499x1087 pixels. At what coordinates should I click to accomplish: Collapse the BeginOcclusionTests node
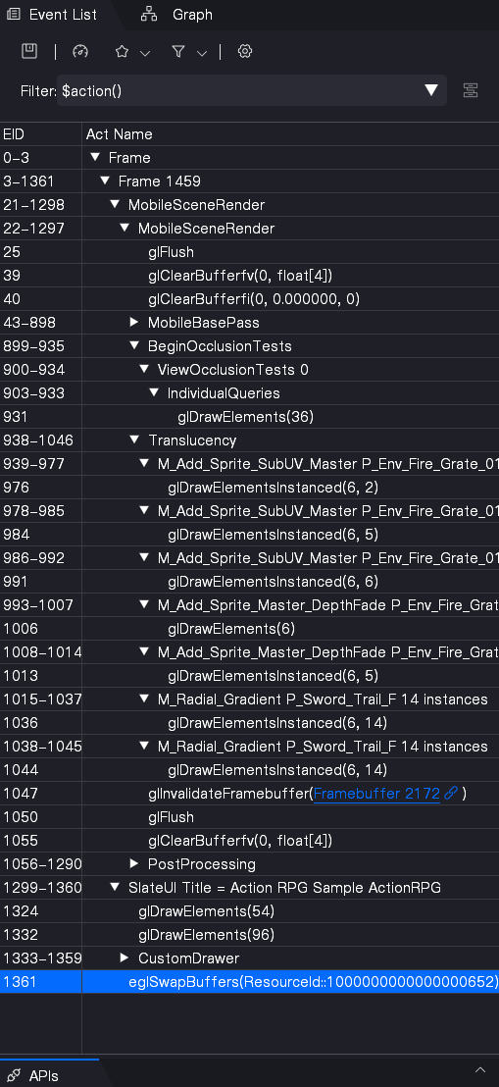pos(134,346)
